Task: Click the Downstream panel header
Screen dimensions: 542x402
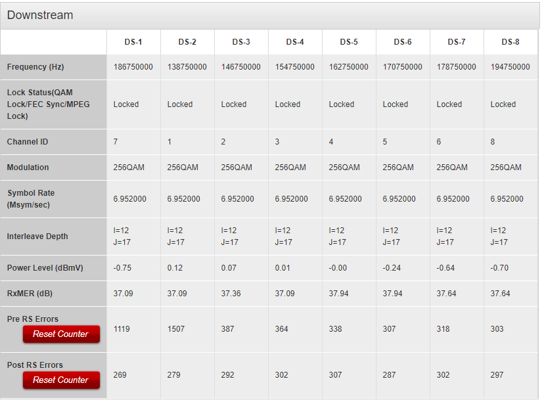Action: [x=269, y=16]
